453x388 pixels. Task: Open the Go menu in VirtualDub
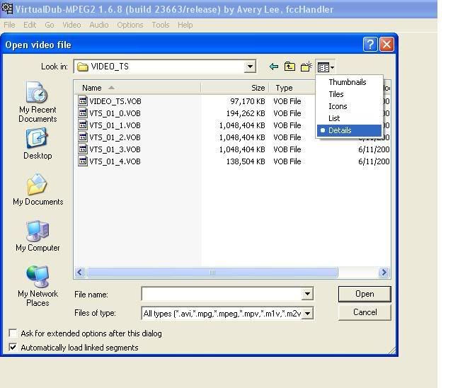50,25
